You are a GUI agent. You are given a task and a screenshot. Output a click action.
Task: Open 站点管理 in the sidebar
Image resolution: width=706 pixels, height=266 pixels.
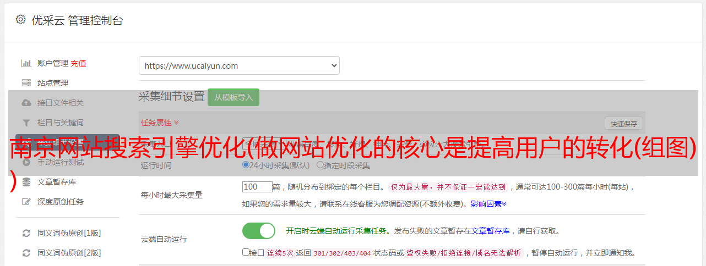(53, 83)
